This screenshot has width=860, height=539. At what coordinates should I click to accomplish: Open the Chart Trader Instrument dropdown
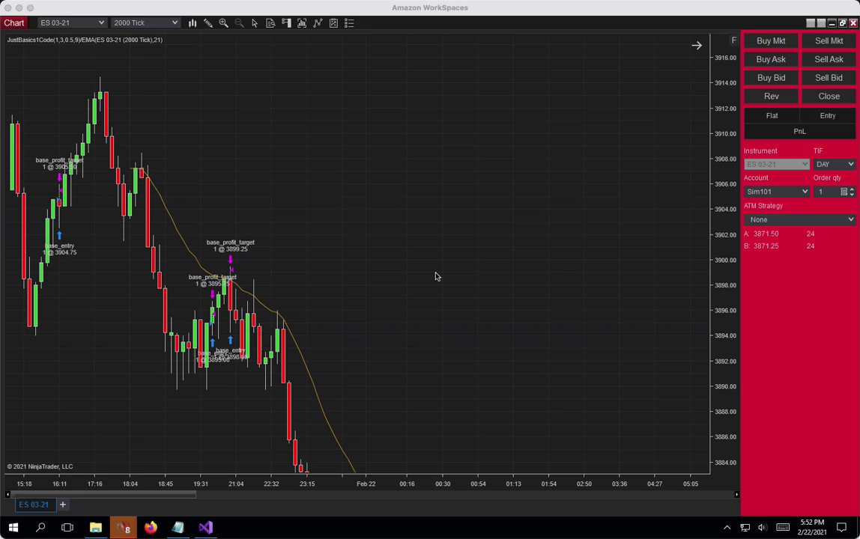[777, 164]
